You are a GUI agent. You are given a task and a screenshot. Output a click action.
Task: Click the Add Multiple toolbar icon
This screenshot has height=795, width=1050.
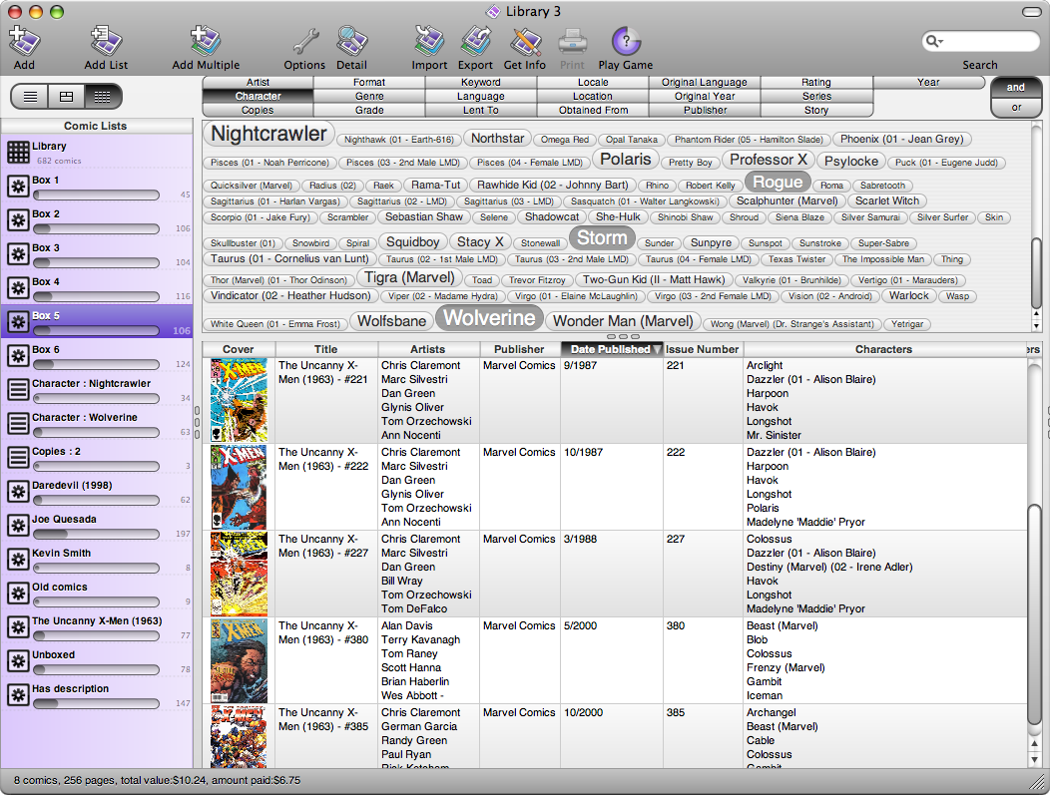point(206,41)
